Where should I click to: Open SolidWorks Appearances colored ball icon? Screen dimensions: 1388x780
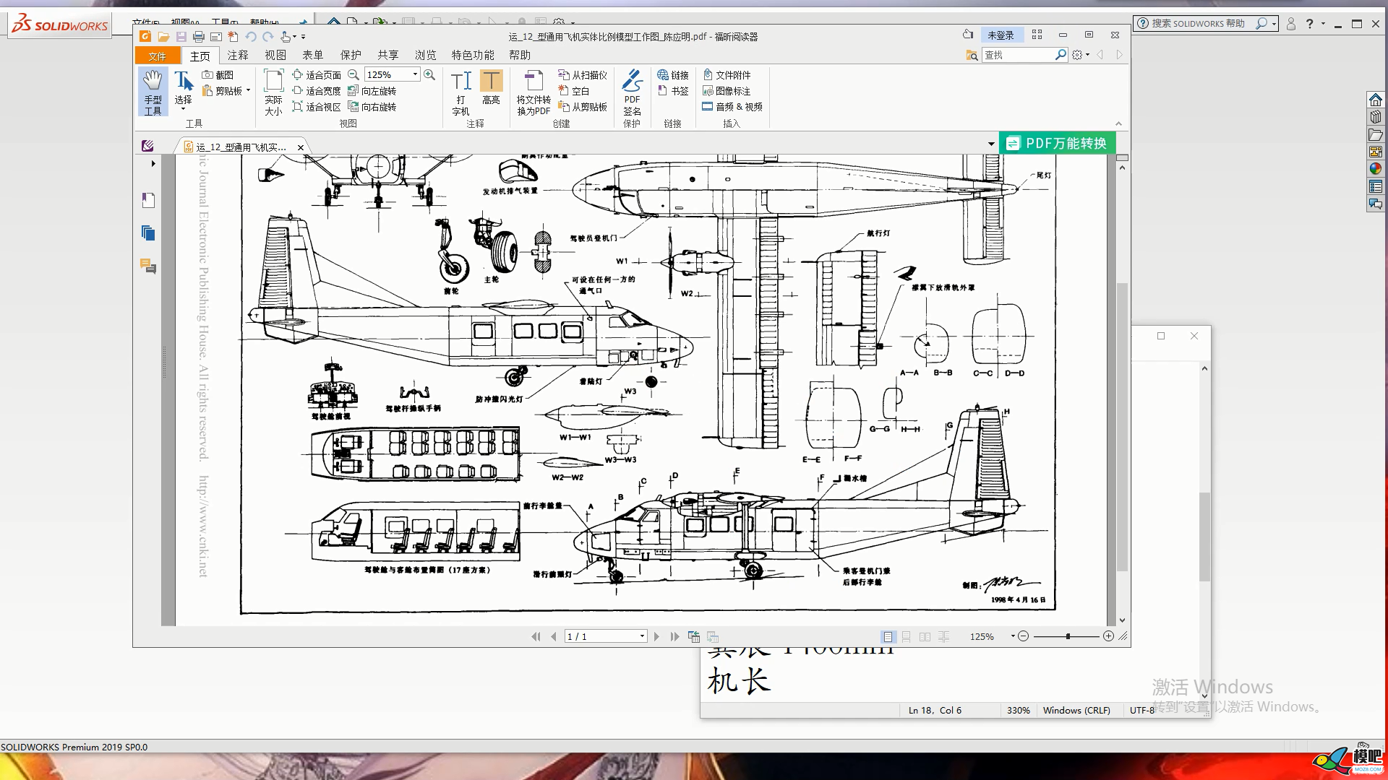[x=1375, y=169]
